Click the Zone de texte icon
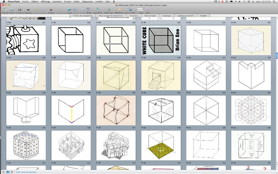This screenshot has width=278, height=174. [x=61, y=10]
